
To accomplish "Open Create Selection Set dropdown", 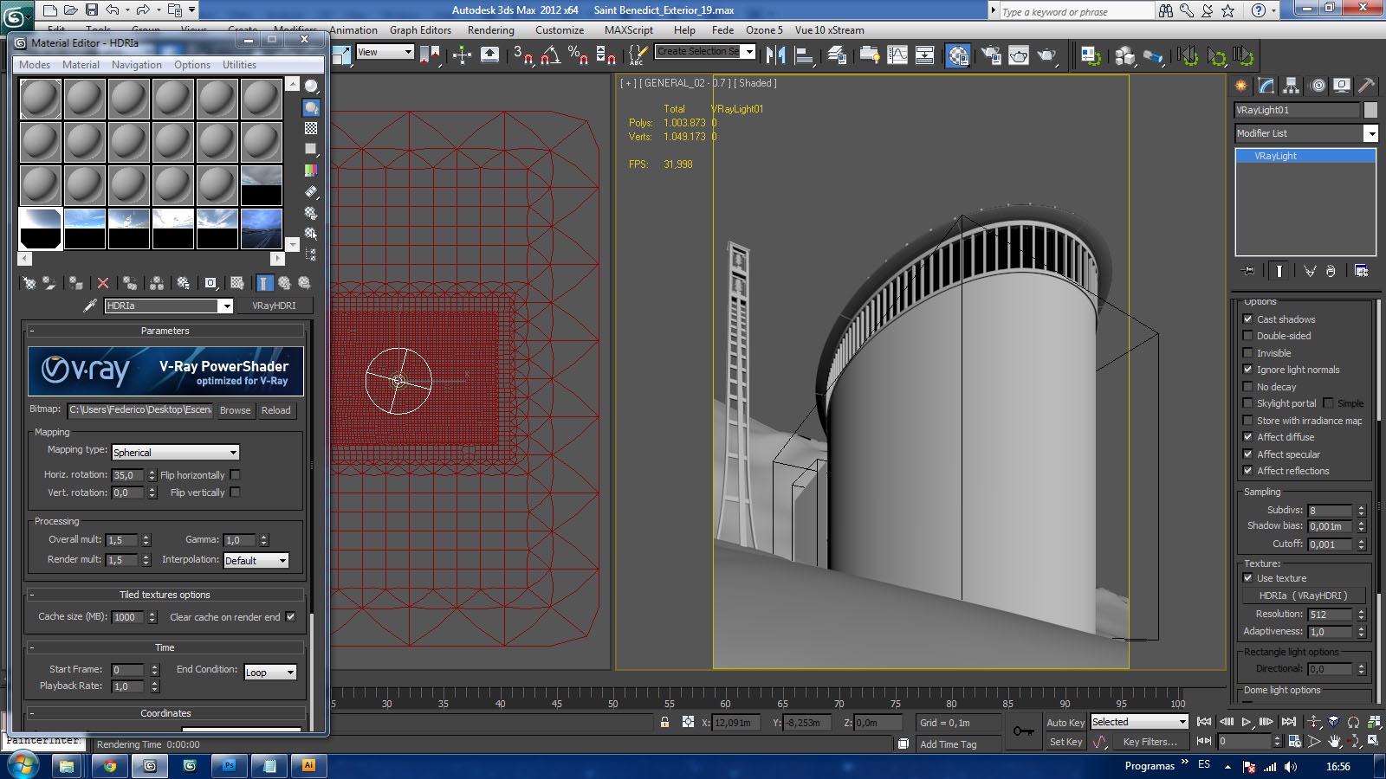I will tap(705, 52).
